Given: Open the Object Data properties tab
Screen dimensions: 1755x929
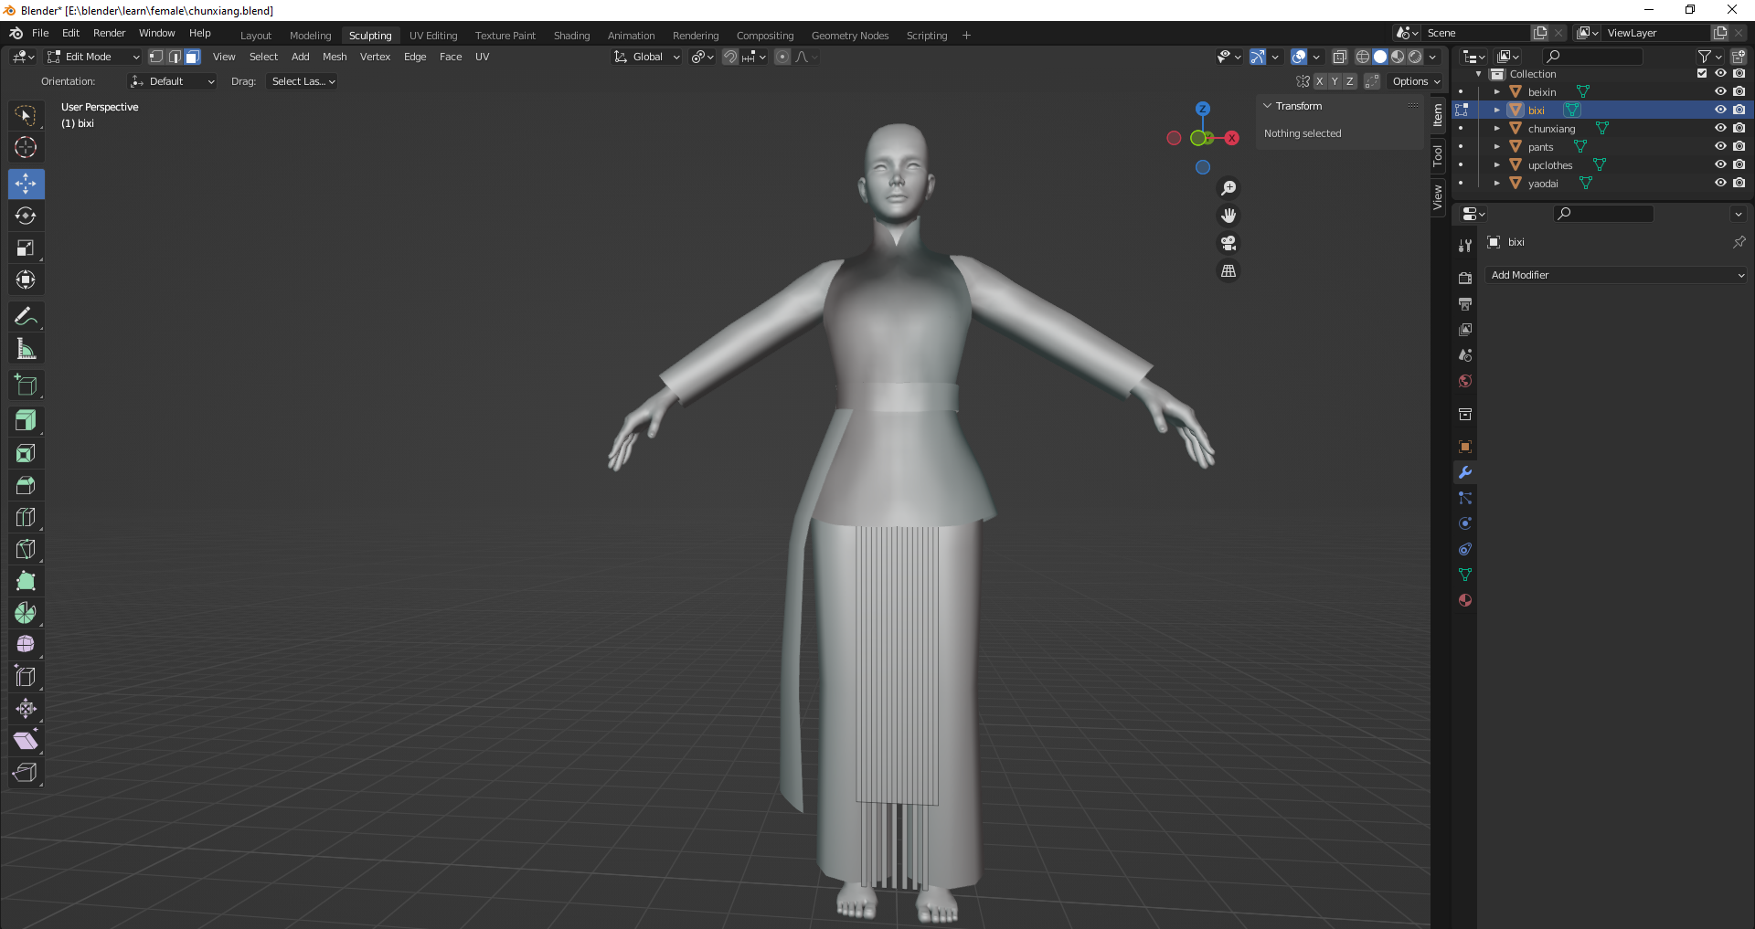Looking at the screenshot, I should click(1465, 575).
